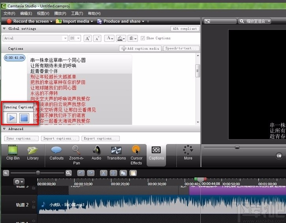The height and width of the screenshot is (223, 286).
Task: Click the Export captions button
Action: (x=101, y=139)
